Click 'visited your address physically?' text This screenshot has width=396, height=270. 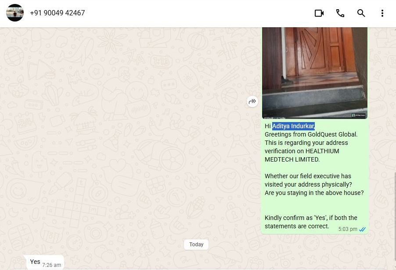(x=308, y=184)
